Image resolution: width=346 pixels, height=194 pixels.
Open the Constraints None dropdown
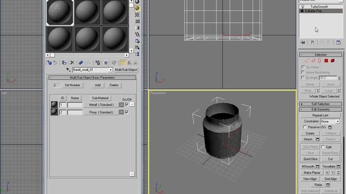(337, 121)
